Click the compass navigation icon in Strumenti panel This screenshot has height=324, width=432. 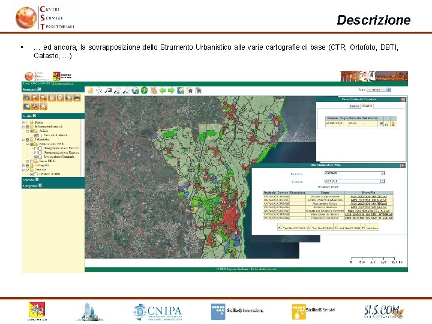[x=35, y=106]
